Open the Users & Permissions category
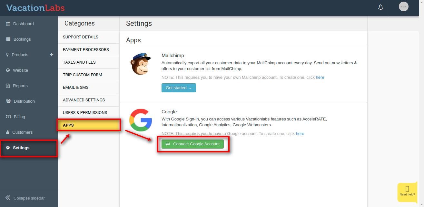424x207 pixels. point(85,113)
